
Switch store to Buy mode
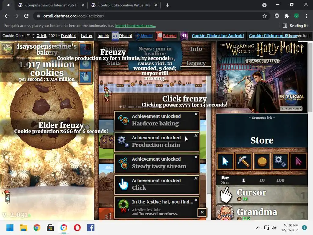pyautogui.click(x=225, y=178)
